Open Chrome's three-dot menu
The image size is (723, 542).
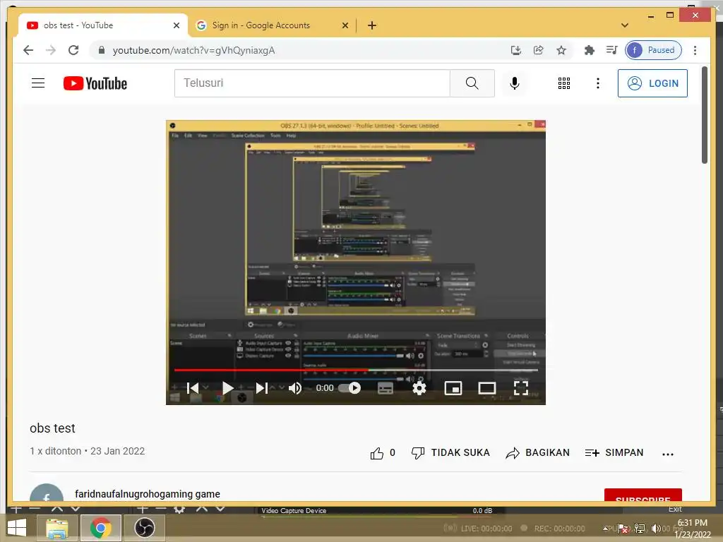(695, 50)
